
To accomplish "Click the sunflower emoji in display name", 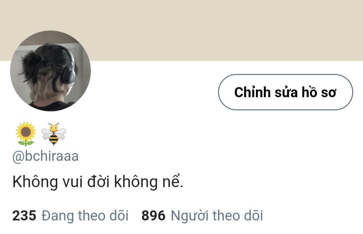I will [x=26, y=134].
